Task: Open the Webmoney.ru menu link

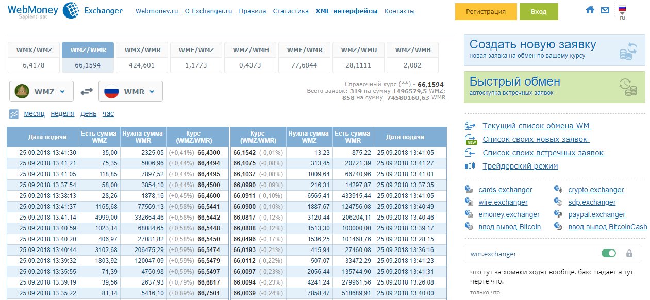Action: click(x=156, y=11)
